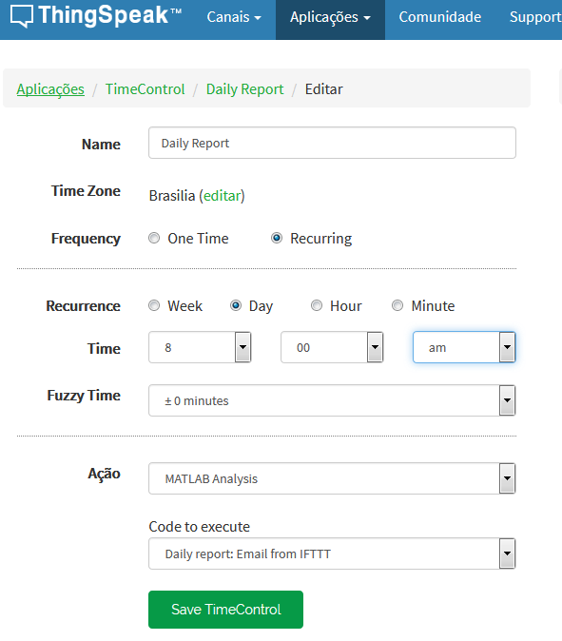Follow the Daily Report breadcrumb link
This screenshot has width=562, height=641.
point(244,89)
